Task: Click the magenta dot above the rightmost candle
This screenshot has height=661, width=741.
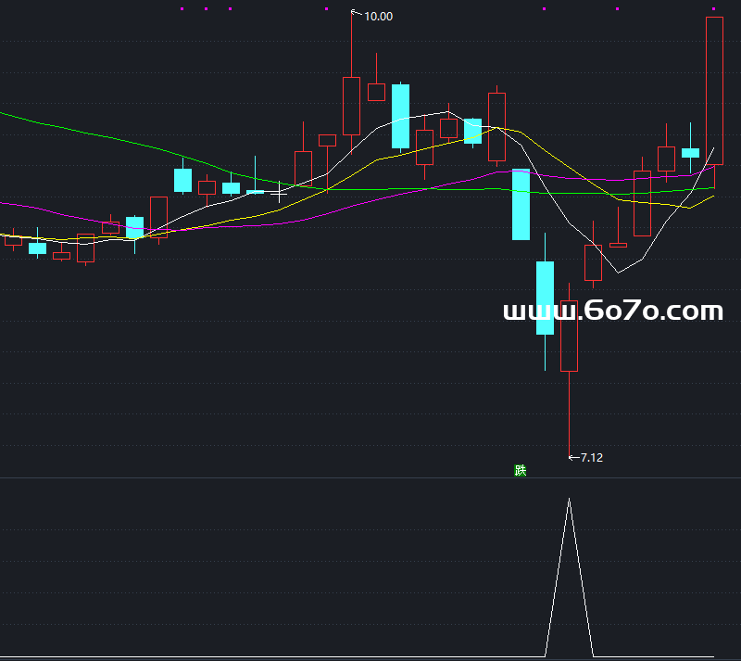Action: click(713, 8)
